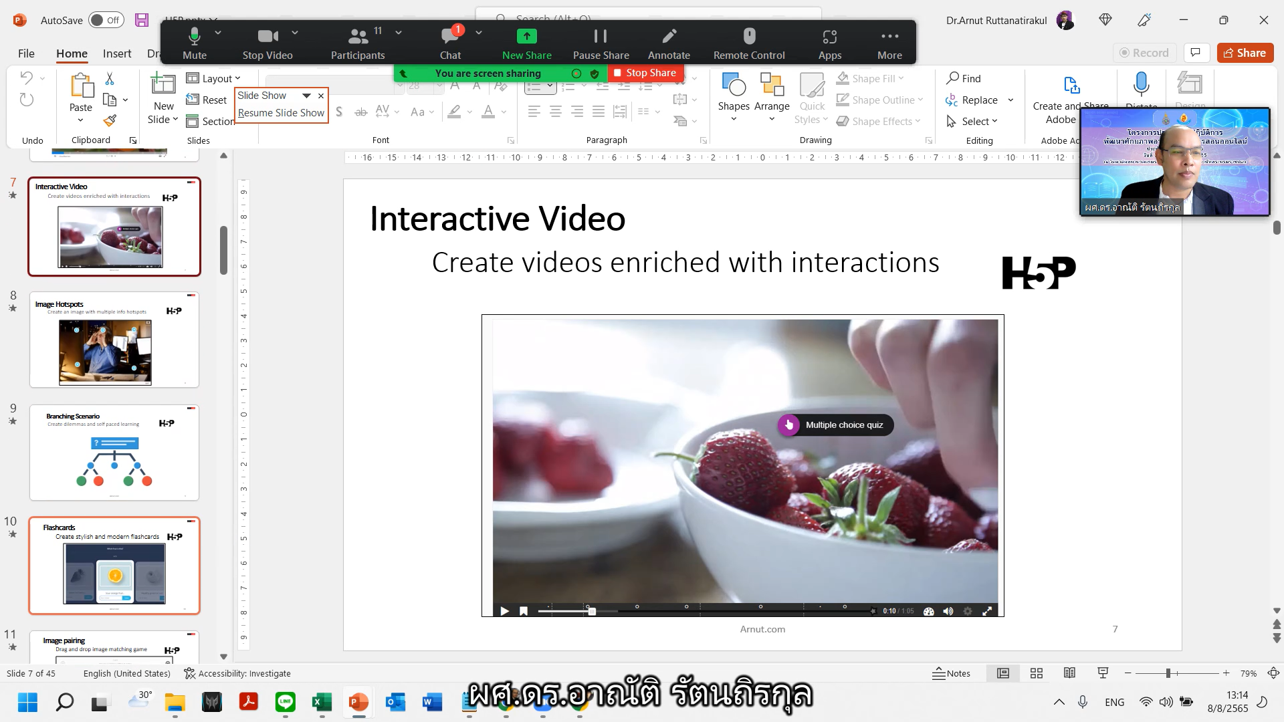Open the Layout dropdown in the Slides group
The height and width of the screenshot is (722, 1284).
pyautogui.click(x=215, y=78)
